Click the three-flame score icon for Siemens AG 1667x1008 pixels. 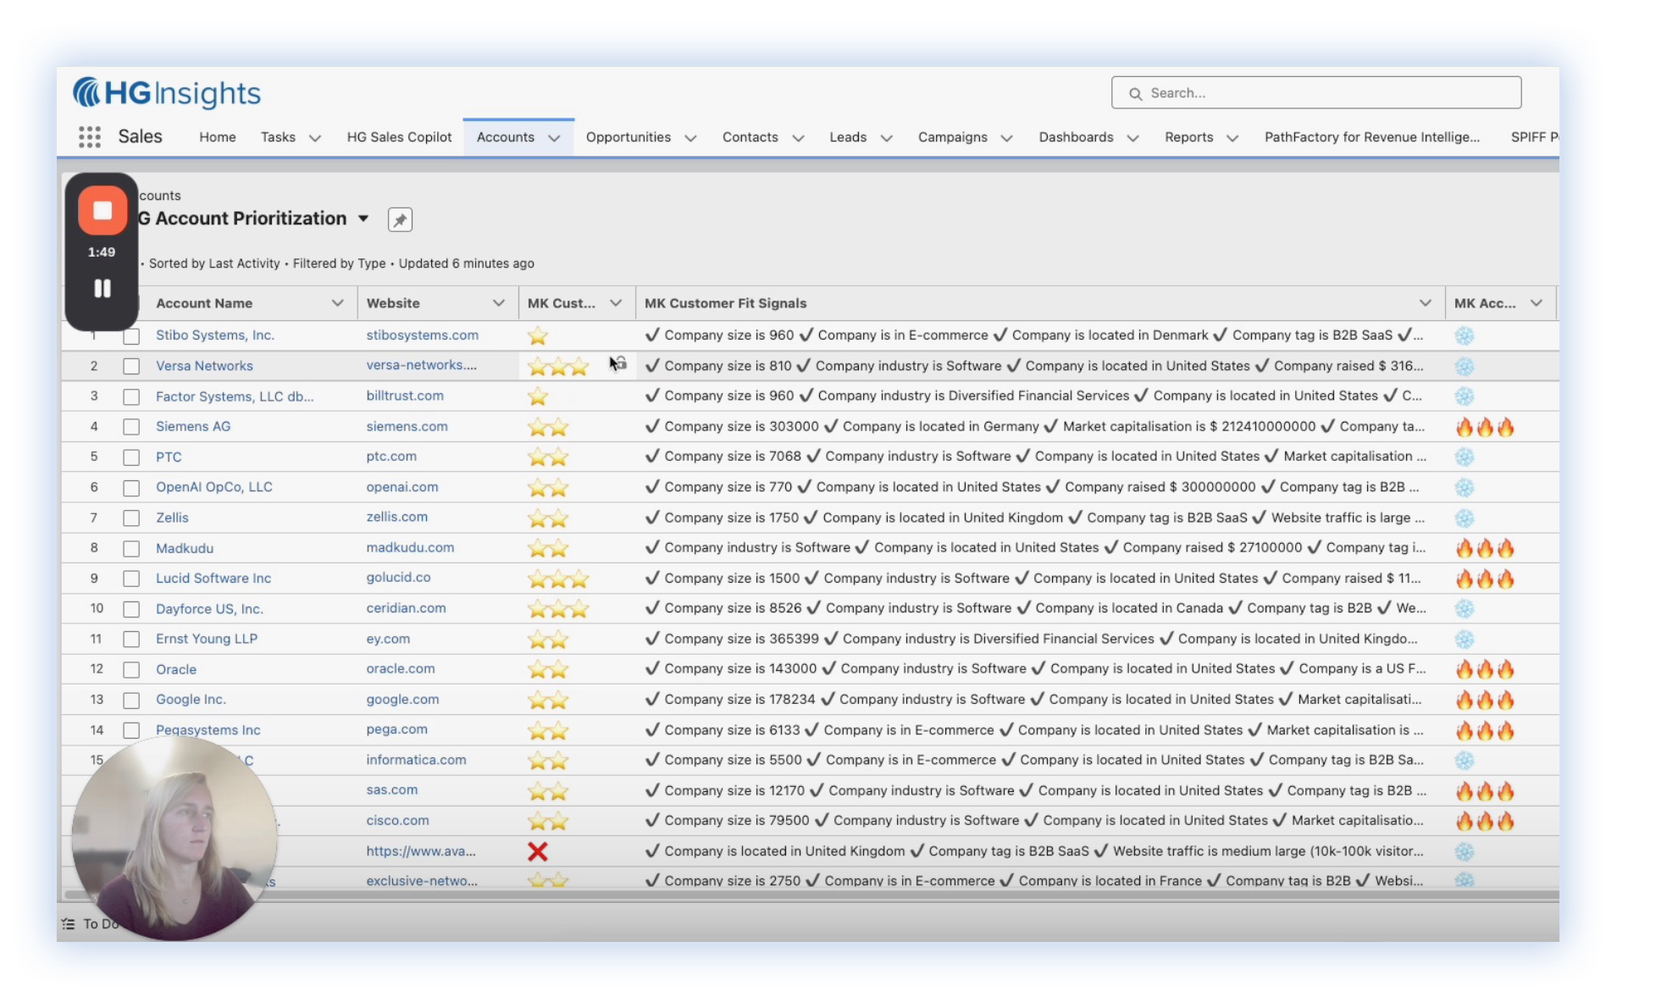tap(1484, 427)
